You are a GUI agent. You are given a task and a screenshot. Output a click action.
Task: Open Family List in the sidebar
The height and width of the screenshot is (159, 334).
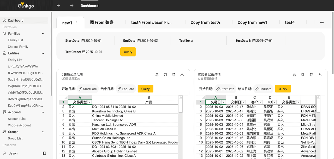click(x=15, y=40)
